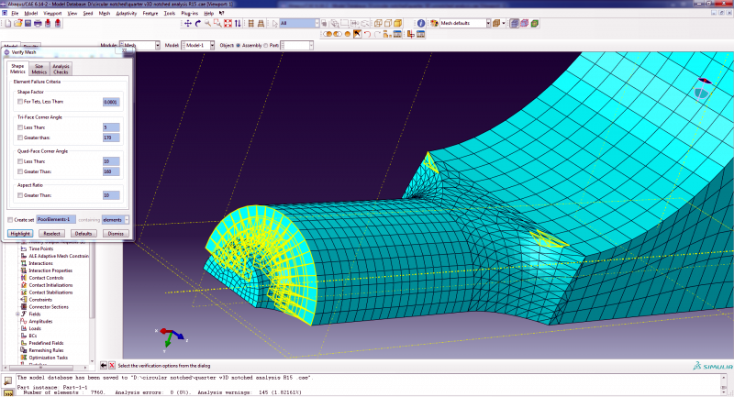
Task: Select Interaction Properties in model tree
Action: [x=50, y=270]
